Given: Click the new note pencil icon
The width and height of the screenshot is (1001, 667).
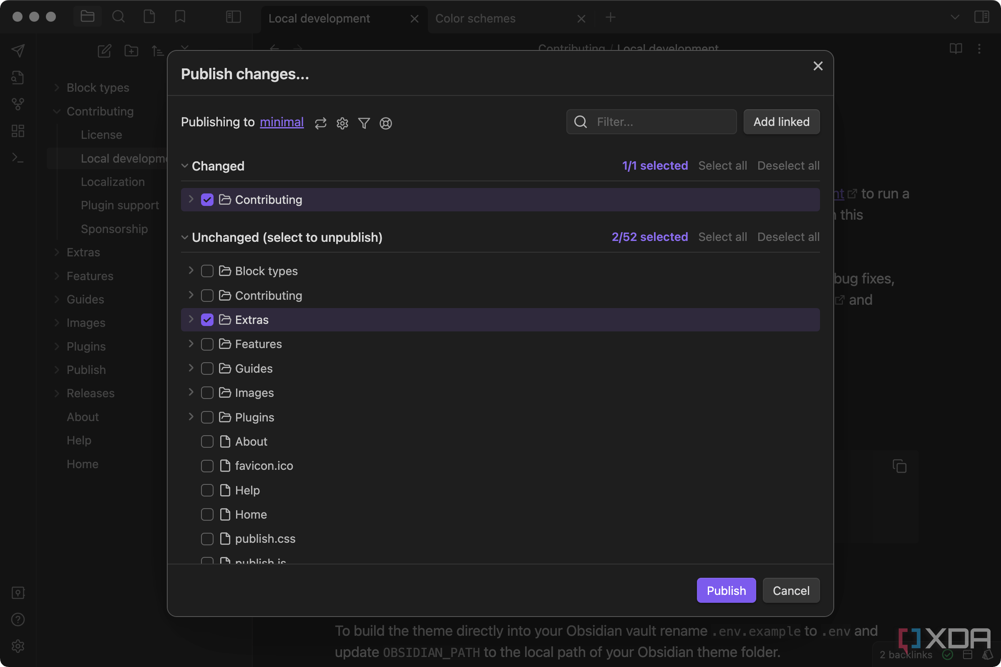Looking at the screenshot, I should (104, 51).
